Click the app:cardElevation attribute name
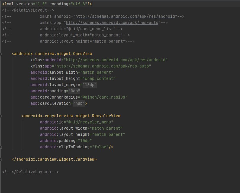The height and width of the screenshot is (193, 240). 51,104
